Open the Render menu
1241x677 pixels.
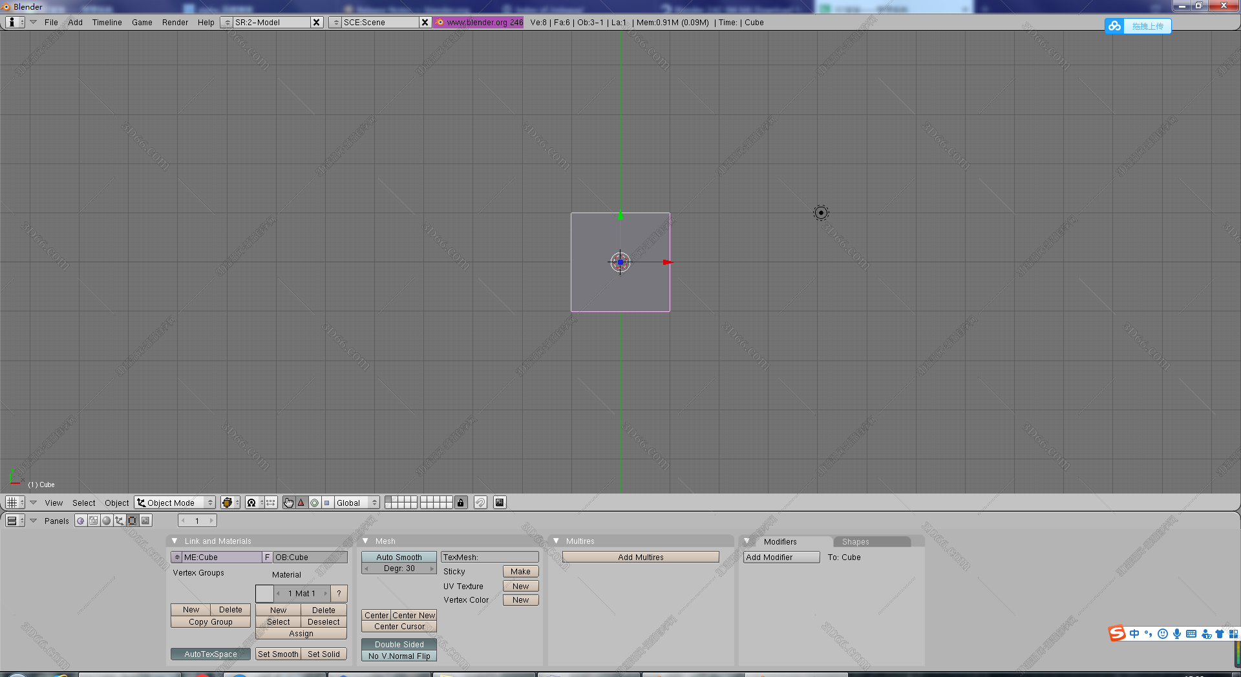(175, 22)
